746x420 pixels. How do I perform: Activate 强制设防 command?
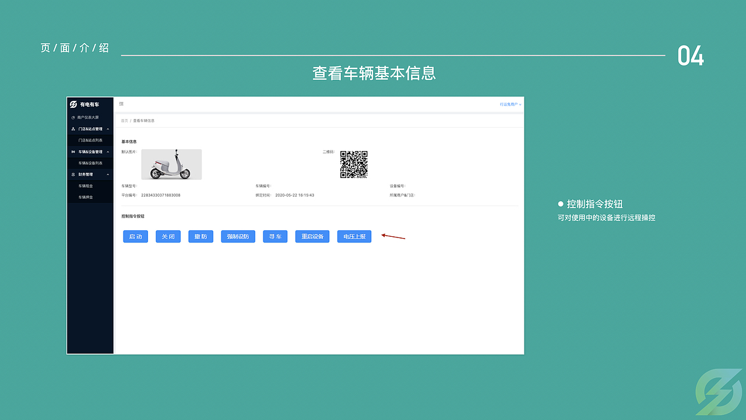tap(238, 236)
